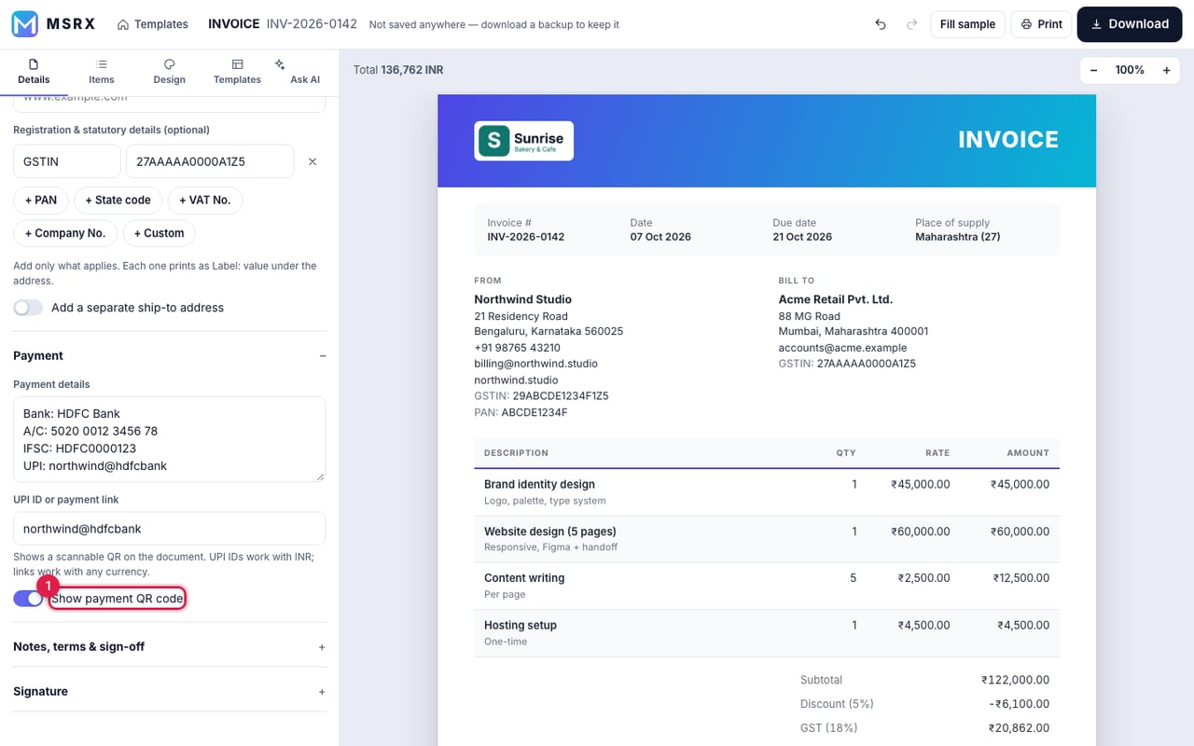Click Place of supply Maharashtra (27) value
The height and width of the screenshot is (746, 1194).
tap(958, 237)
